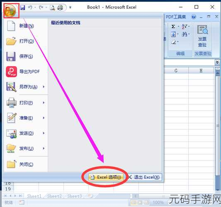Click clear eraser icon in ribbon
Image resolution: width=221 pixels, height=207 pixels.
tap(174, 42)
